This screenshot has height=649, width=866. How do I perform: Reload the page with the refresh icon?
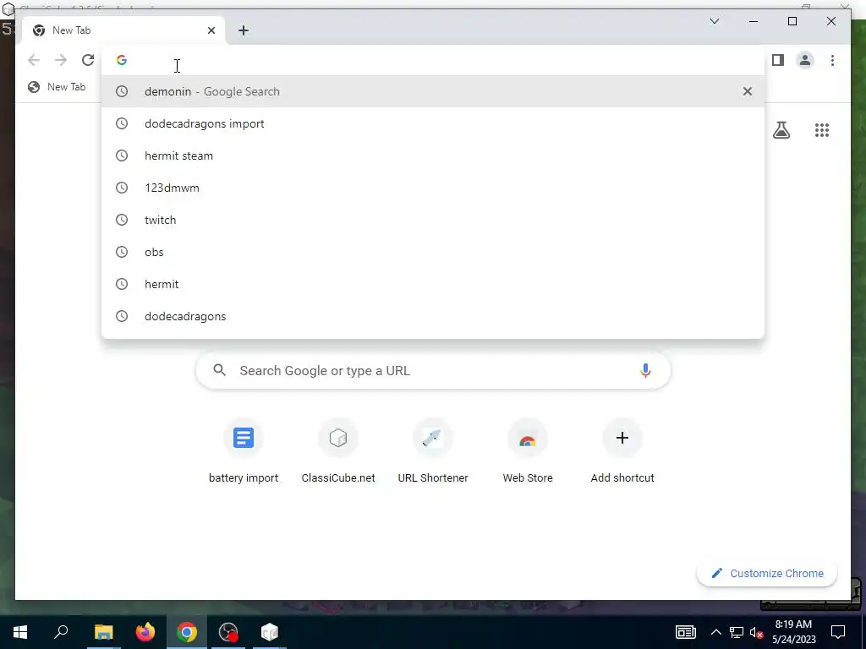point(88,60)
